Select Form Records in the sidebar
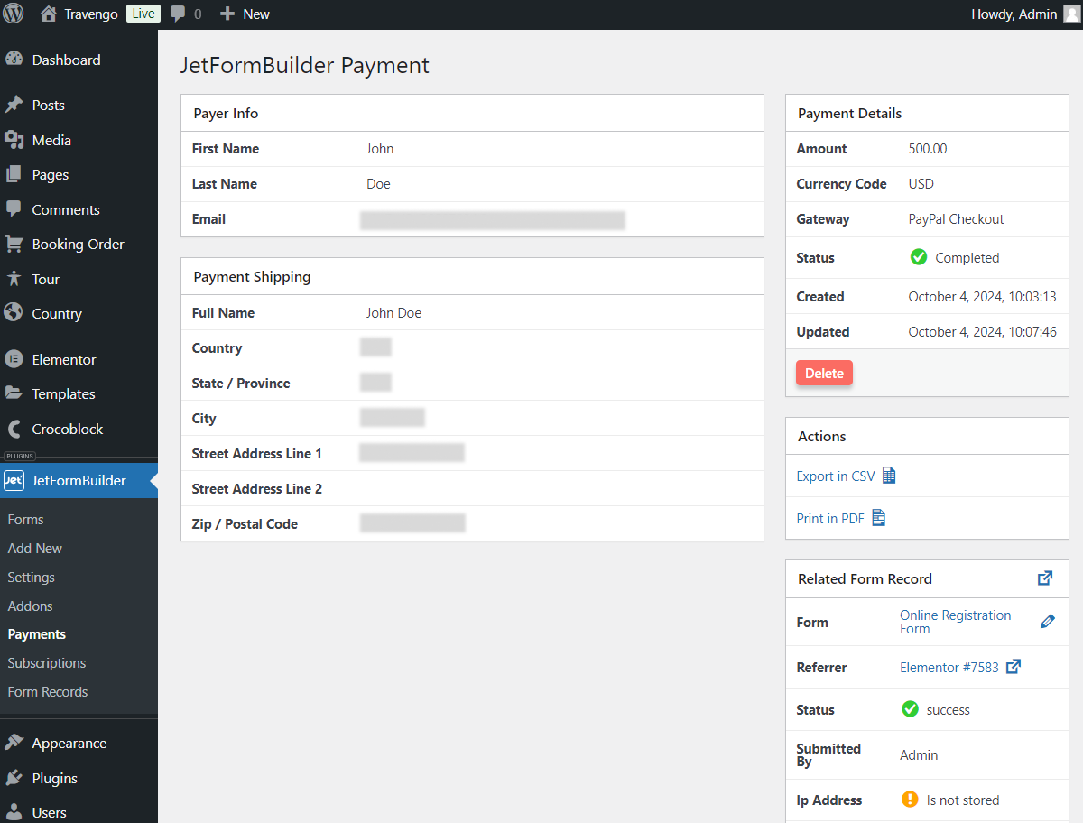1083x823 pixels. [47, 691]
